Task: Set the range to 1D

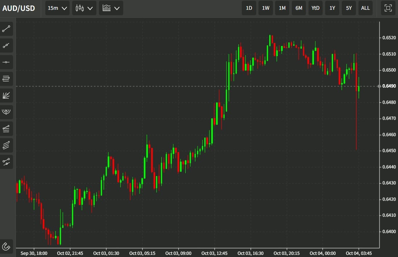Action: pos(249,8)
